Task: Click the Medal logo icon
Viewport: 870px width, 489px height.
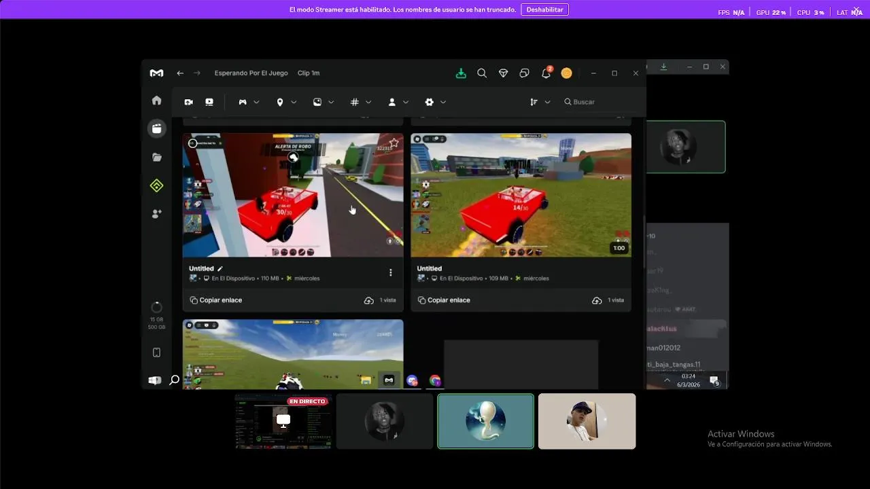Action: 156,73
